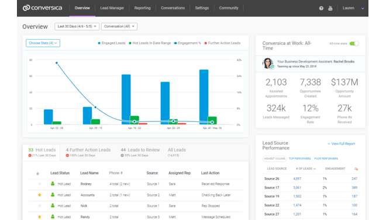This screenshot has width=386, height=220.
Task: Expand the Choose Stats (4) dropdown
Action: (x=43, y=43)
